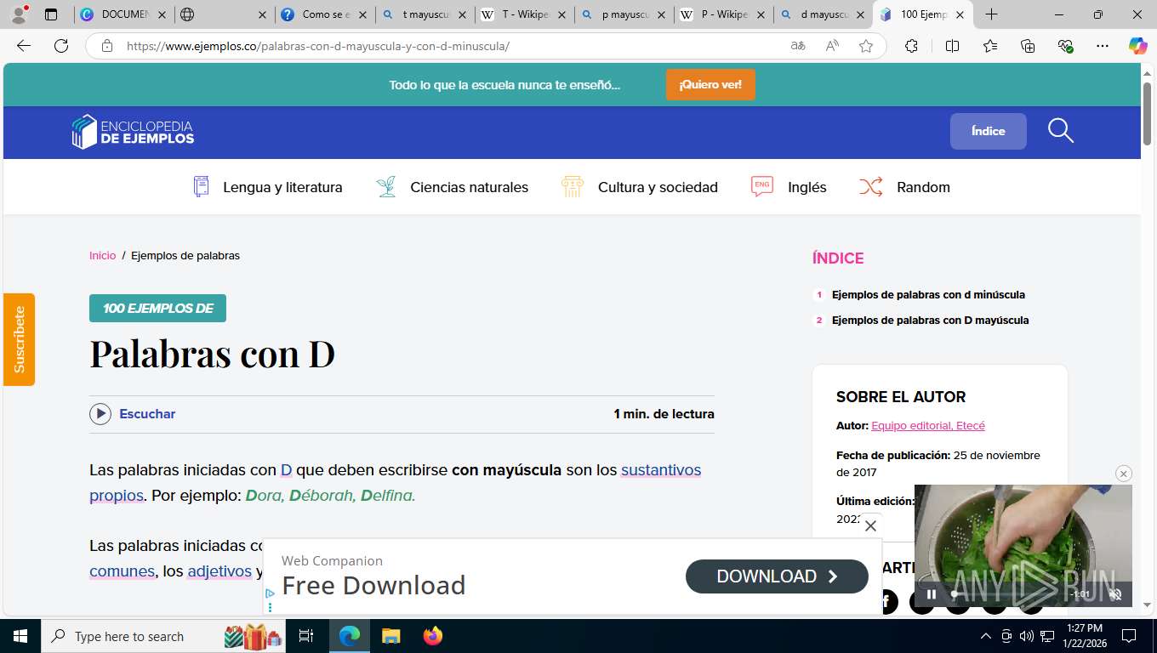This screenshot has width=1157, height=653.
Task: Switch to t mayuscu search tab
Action: 425,14
